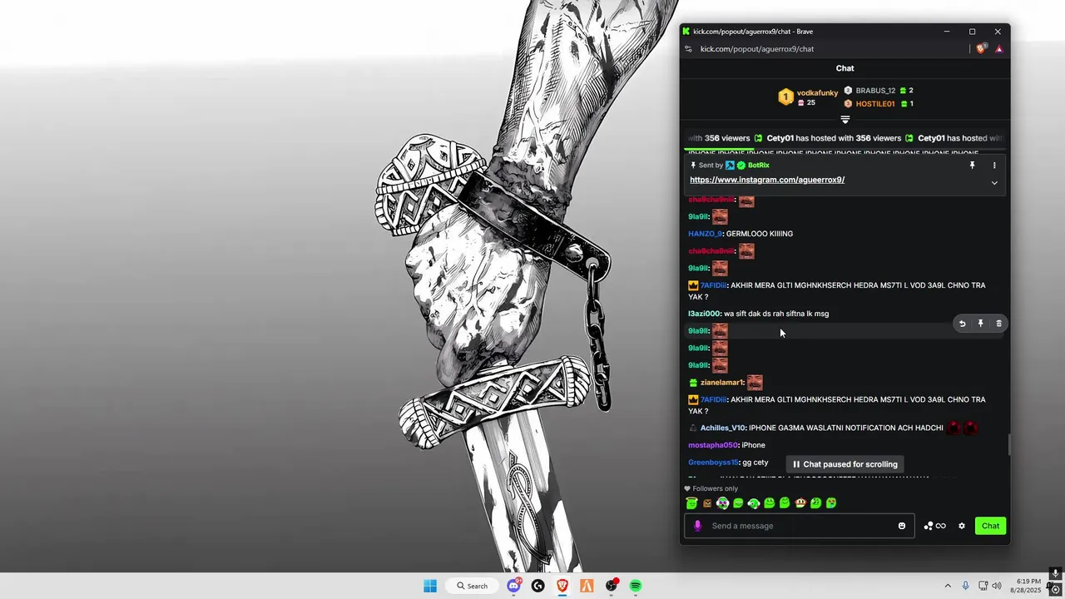
Task: Click the 'gg cety' message text
Action: pyautogui.click(x=755, y=463)
